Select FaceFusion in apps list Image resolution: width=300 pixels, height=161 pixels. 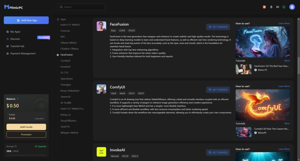[x=67, y=55]
